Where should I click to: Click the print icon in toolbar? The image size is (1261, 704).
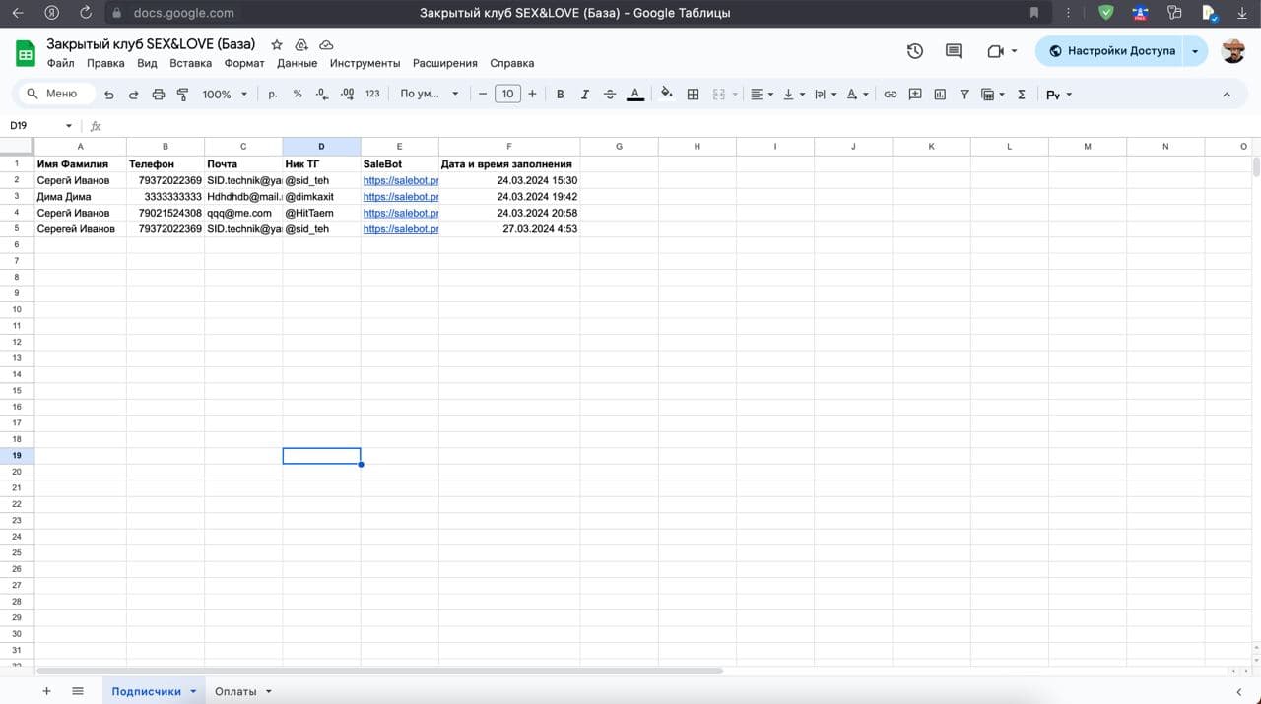click(159, 95)
